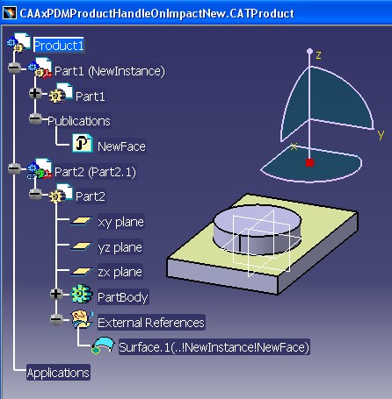Click the yz plane icon
Image resolution: width=392 pixels, height=399 pixels.
82,246
